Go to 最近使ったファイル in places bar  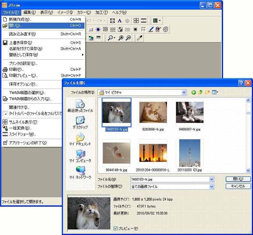(80, 106)
